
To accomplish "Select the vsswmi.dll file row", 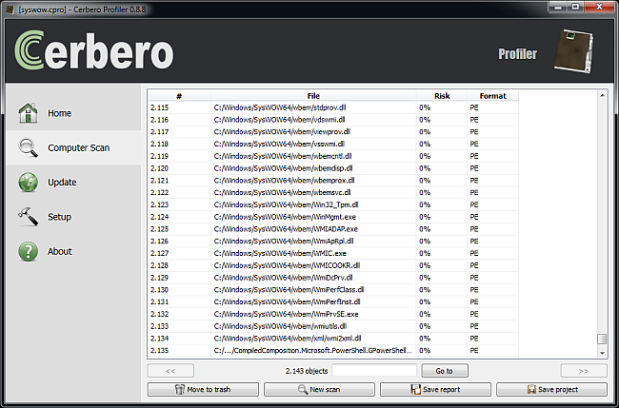I will (x=333, y=144).
